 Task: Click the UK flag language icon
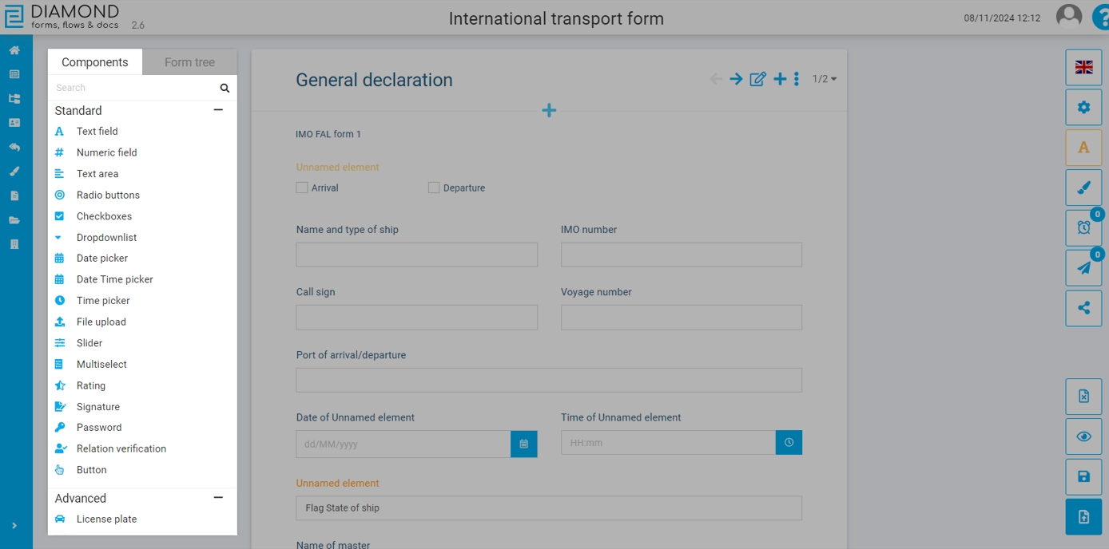(1083, 68)
